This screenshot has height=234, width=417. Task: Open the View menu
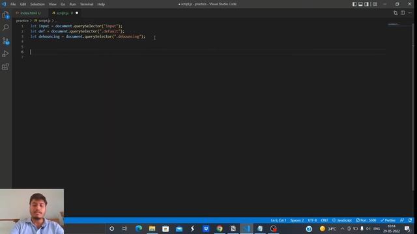52,5
